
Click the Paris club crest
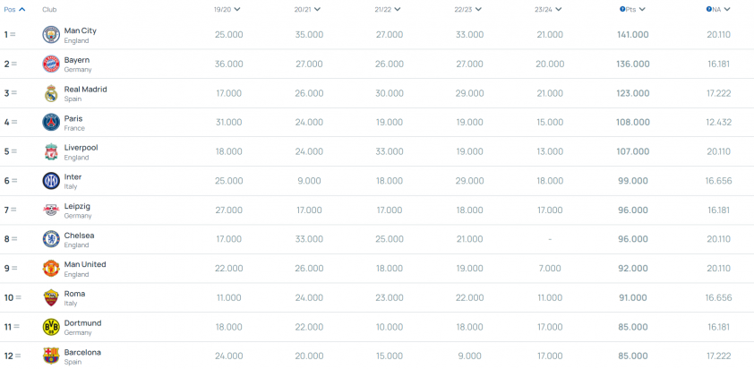[51, 122]
